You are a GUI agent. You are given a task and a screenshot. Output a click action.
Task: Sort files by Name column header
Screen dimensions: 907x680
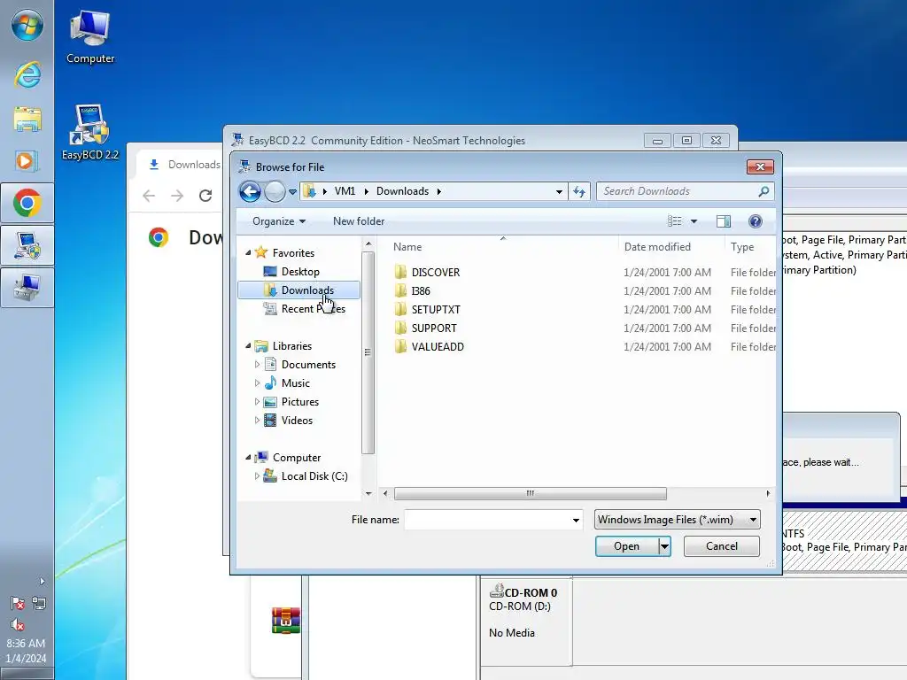(407, 247)
